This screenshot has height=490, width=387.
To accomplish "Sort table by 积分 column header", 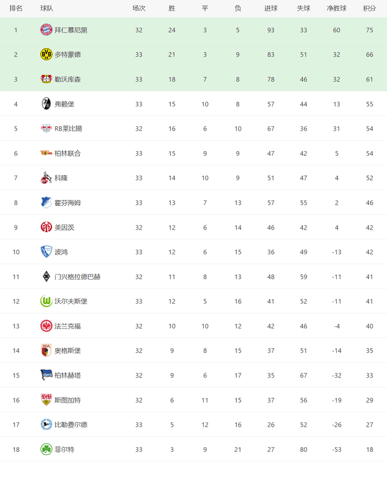I will coord(369,8).
